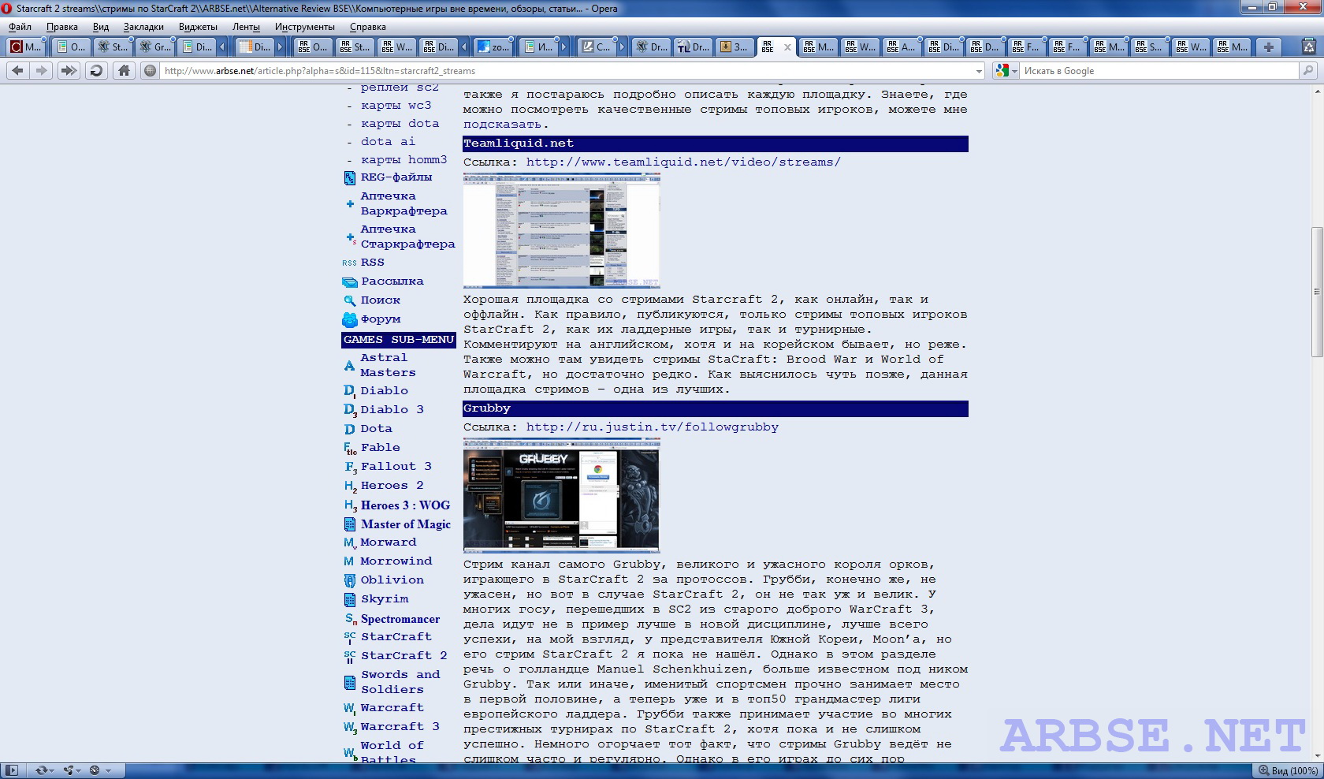The width and height of the screenshot is (1324, 779).
Task: Open the Виджеты menu
Action: [x=198, y=27]
